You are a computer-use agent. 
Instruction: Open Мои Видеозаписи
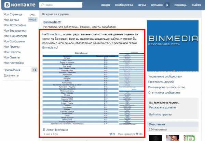tap(15, 31)
